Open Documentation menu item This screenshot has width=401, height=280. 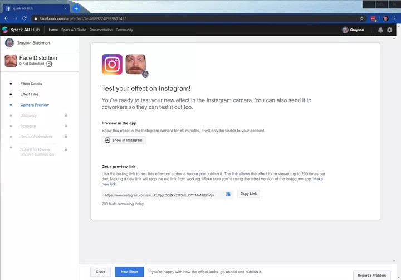[x=101, y=30]
